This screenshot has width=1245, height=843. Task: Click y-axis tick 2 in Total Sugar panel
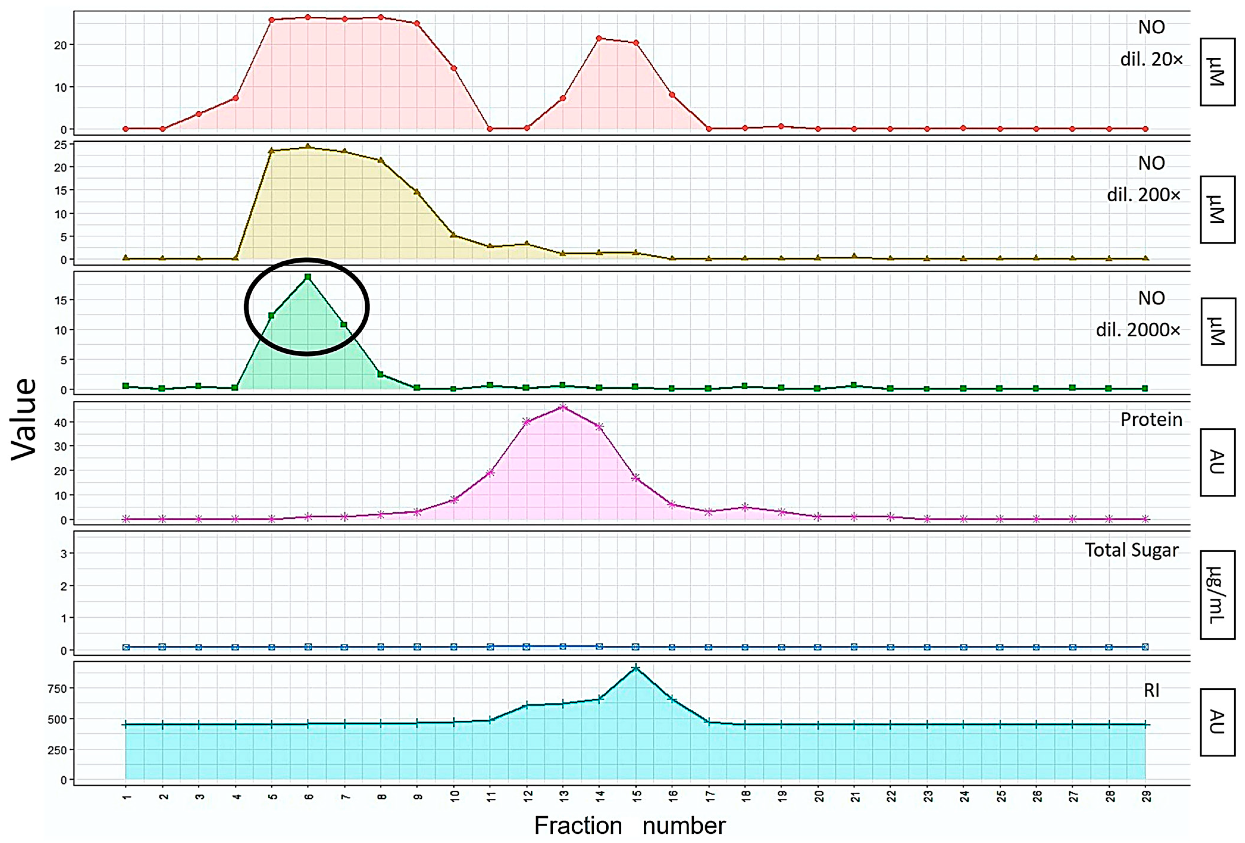tap(64, 586)
